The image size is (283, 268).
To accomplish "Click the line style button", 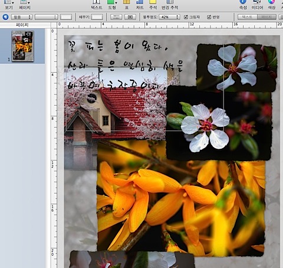I will (x=116, y=17).
